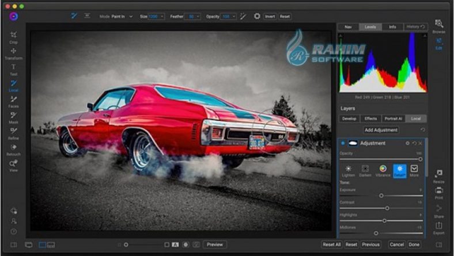
Task: Adjust the Exposure slider
Action: (381, 196)
